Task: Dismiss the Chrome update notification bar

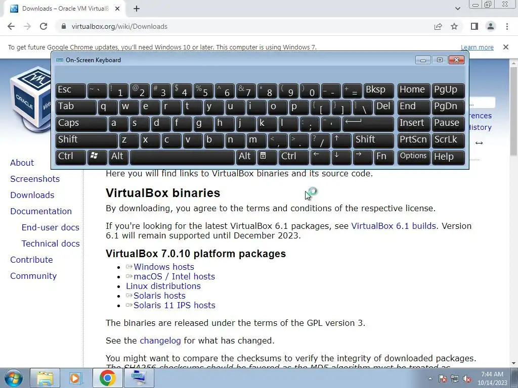Action: (x=506, y=47)
